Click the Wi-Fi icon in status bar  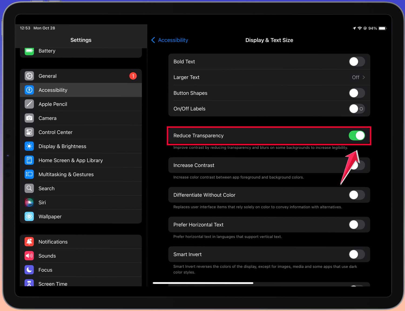359,28
